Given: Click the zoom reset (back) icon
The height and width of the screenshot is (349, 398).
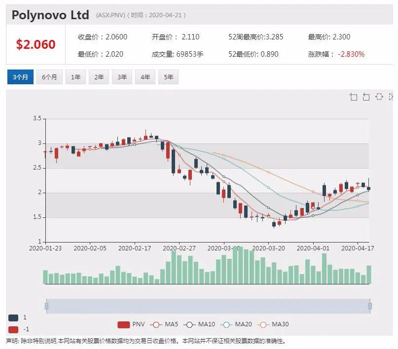Looking at the screenshot, I should click(x=366, y=97).
